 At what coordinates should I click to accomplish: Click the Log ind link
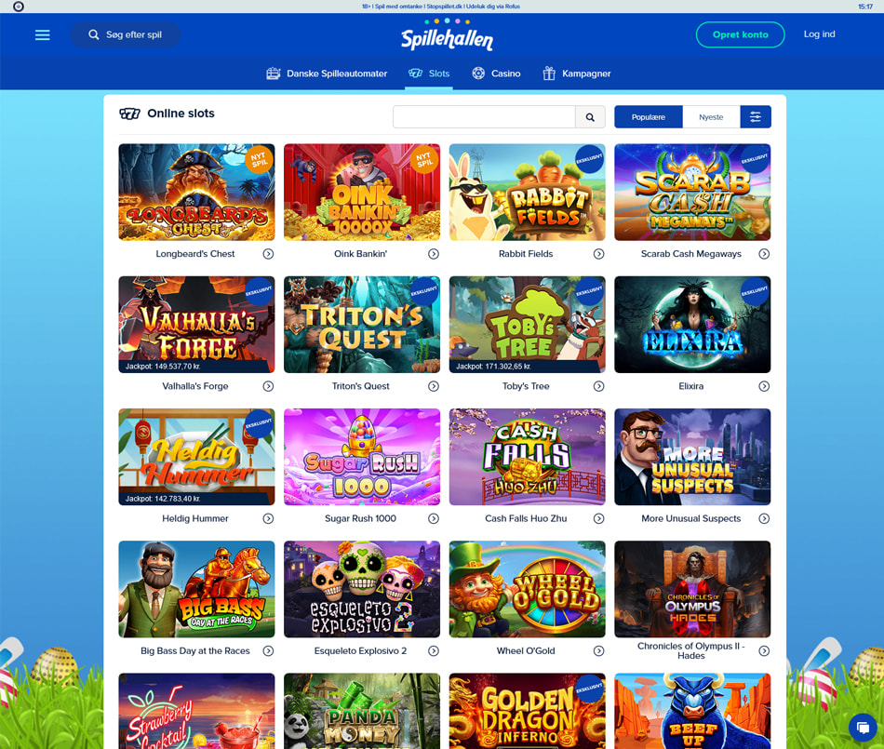(819, 34)
